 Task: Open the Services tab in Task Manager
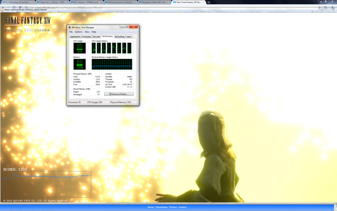pos(96,37)
